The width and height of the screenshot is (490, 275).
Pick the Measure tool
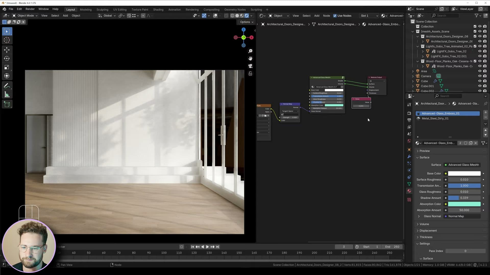7,95
